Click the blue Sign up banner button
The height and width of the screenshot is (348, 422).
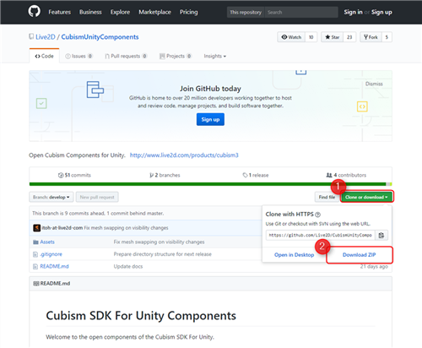[210, 119]
